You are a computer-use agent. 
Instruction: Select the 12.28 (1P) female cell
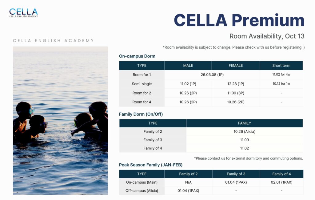236,84
